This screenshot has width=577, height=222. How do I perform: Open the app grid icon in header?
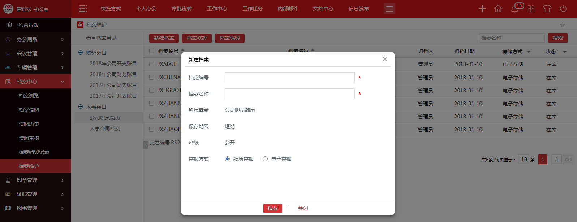pos(531,9)
